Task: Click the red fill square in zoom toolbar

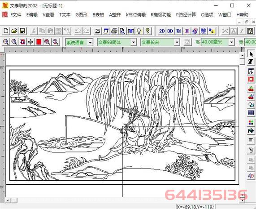Action: [39, 42]
